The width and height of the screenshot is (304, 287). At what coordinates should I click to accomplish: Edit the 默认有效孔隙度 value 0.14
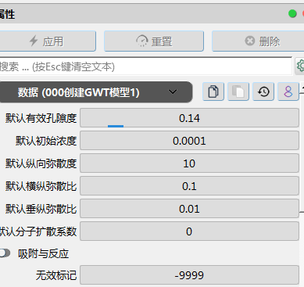(x=189, y=118)
